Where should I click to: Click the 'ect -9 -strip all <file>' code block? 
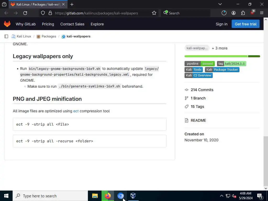(x=90, y=124)
